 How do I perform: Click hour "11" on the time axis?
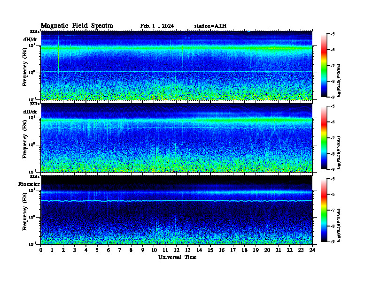pyautogui.click(x=165, y=250)
